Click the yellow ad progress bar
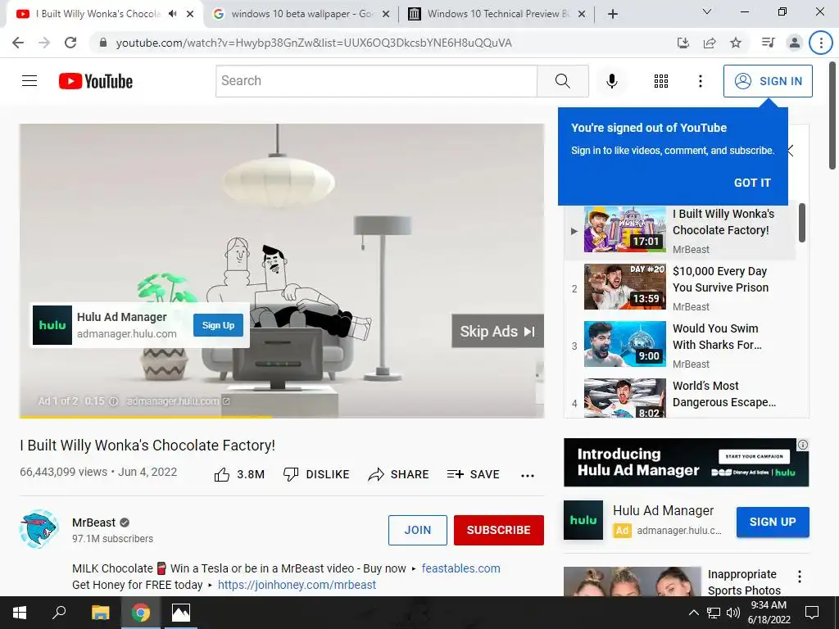Image resolution: width=839 pixels, height=629 pixels. click(x=146, y=417)
